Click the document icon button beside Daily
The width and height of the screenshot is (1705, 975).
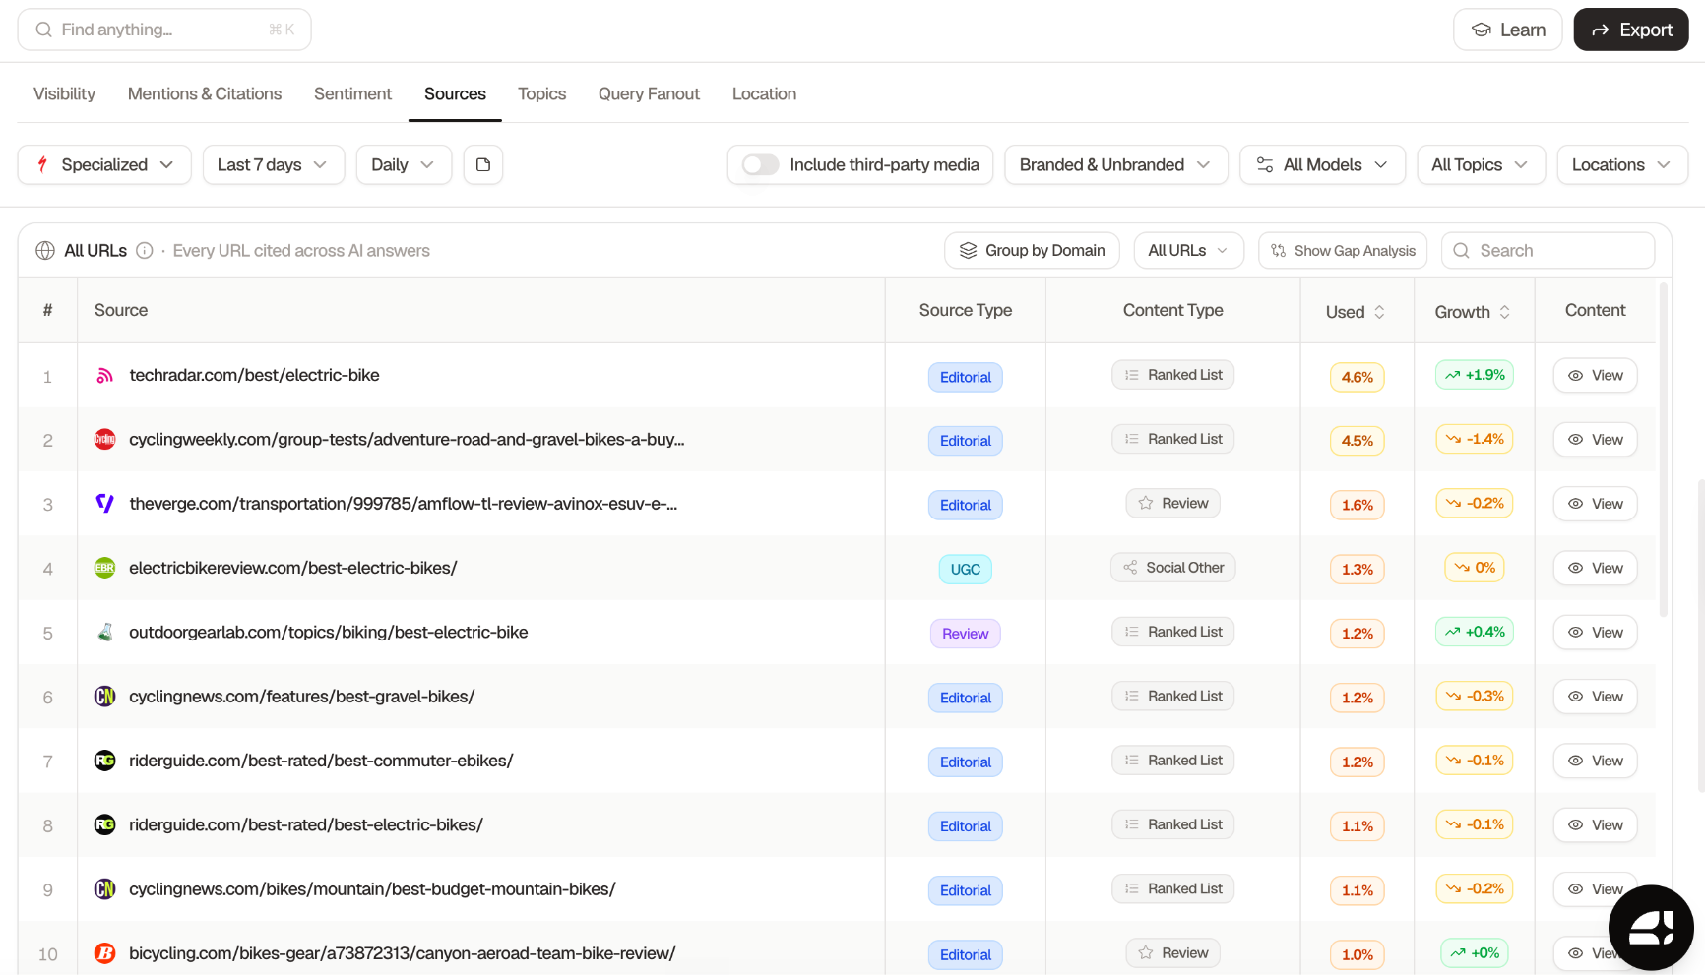click(x=483, y=164)
